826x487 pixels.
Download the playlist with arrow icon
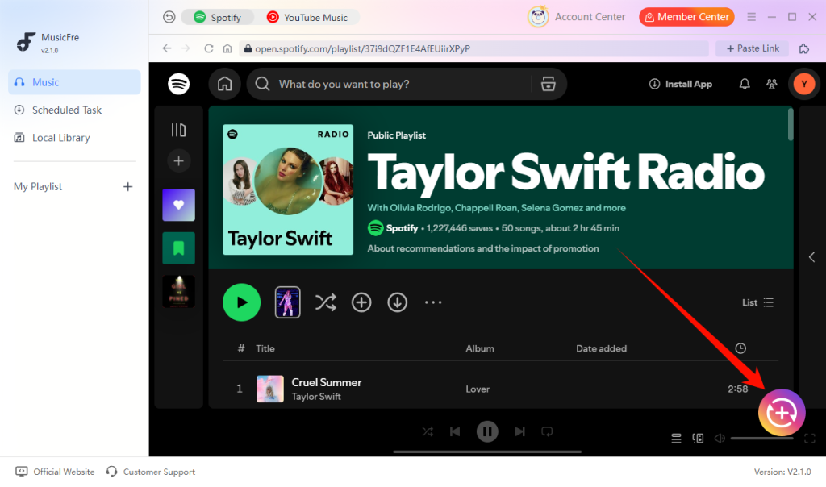[x=397, y=302]
